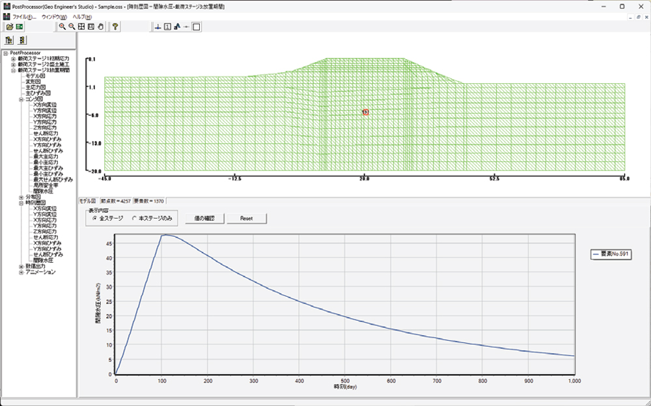Collapse the PostProcessor root node
This screenshot has height=406, width=651.
(x=5, y=53)
